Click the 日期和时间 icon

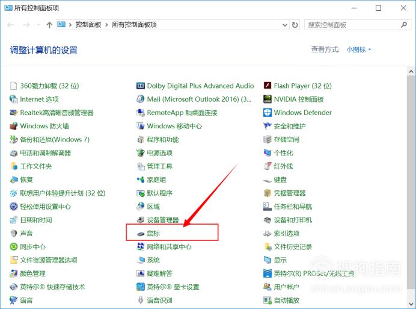(14, 220)
